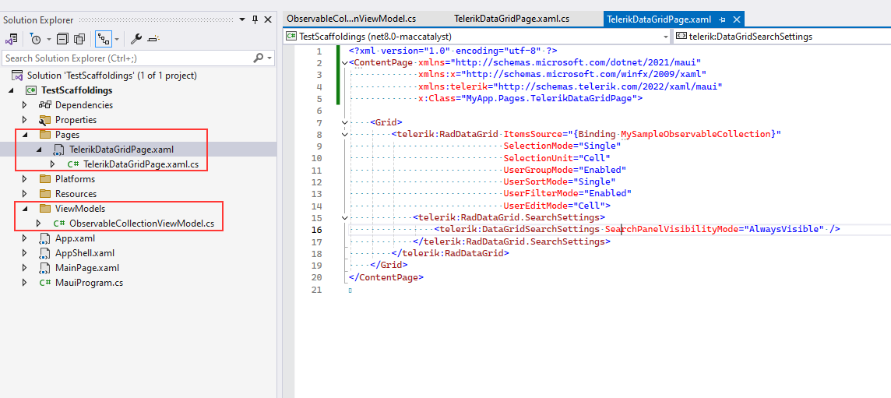Select the ViewModels folder
This screenshot has width=891, height=398.
[80, 209]
